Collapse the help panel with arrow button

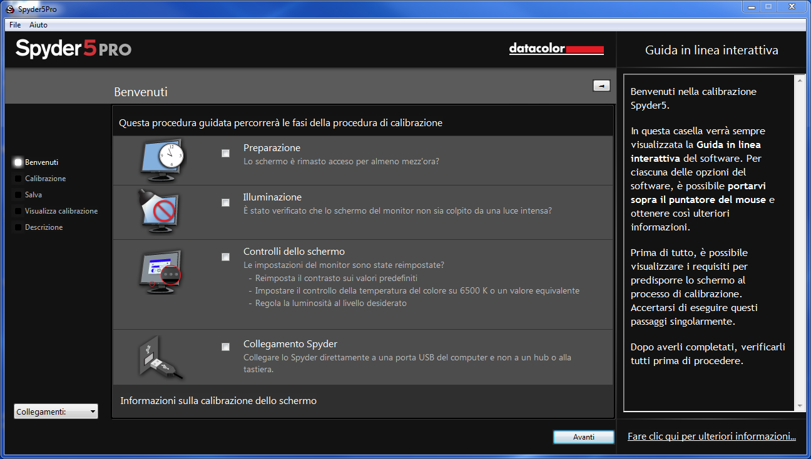(601, 86)
